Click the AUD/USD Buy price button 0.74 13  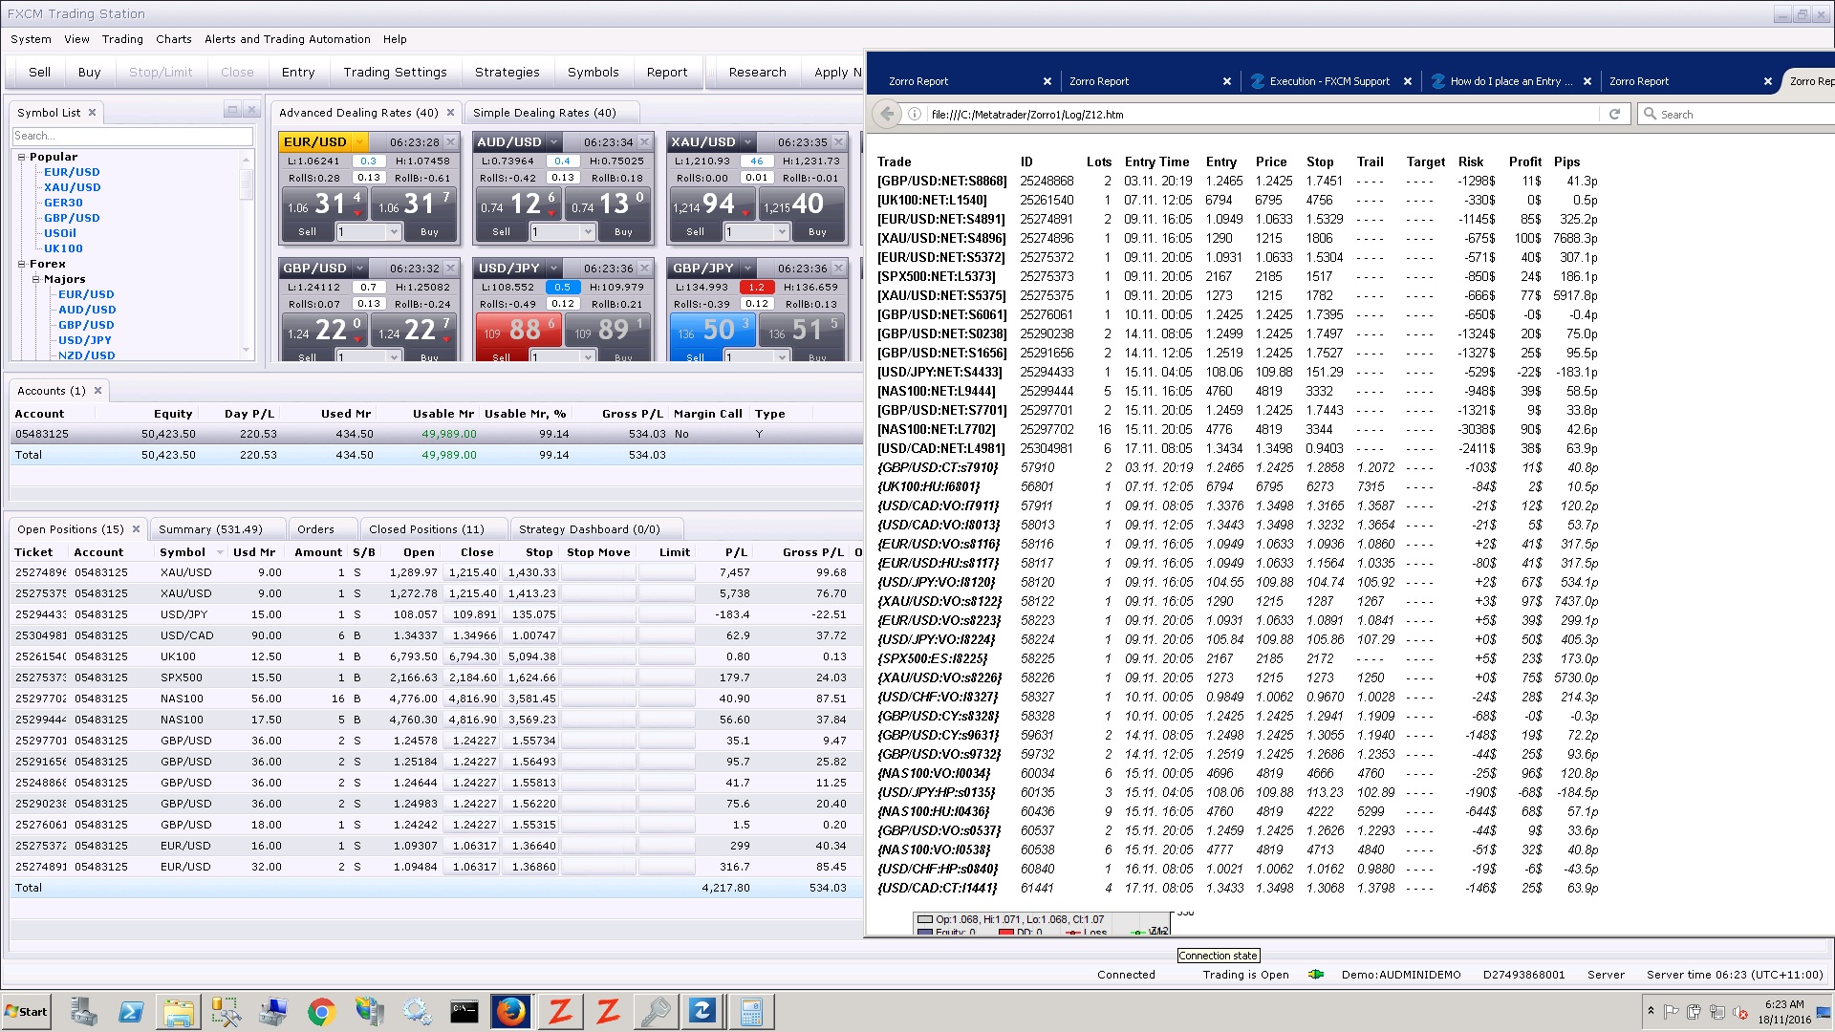coord(608,204)
